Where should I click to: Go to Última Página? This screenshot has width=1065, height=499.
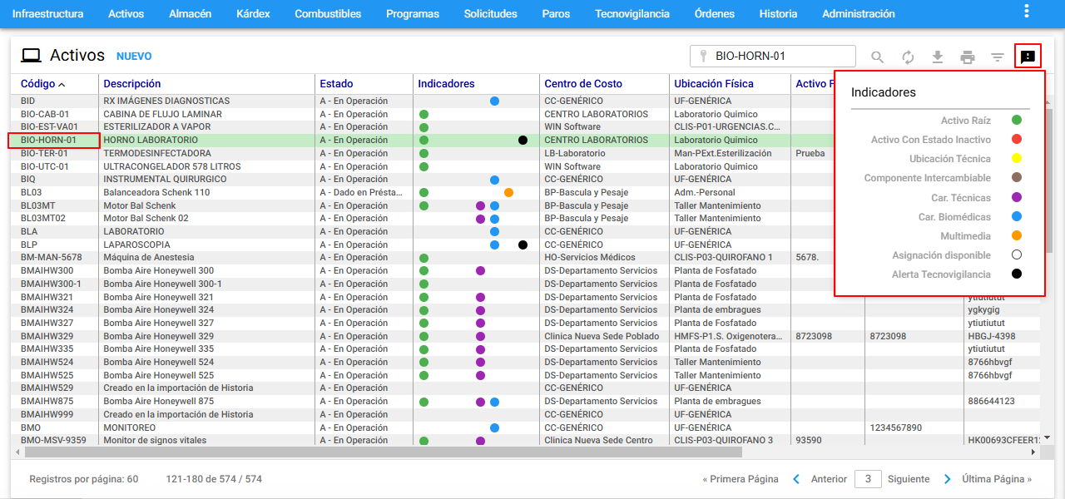[x=997, y=479]
